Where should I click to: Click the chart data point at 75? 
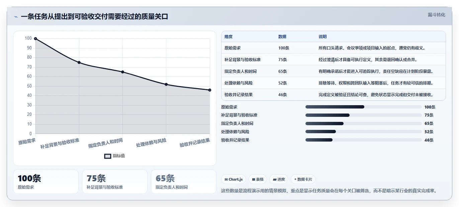79,62
